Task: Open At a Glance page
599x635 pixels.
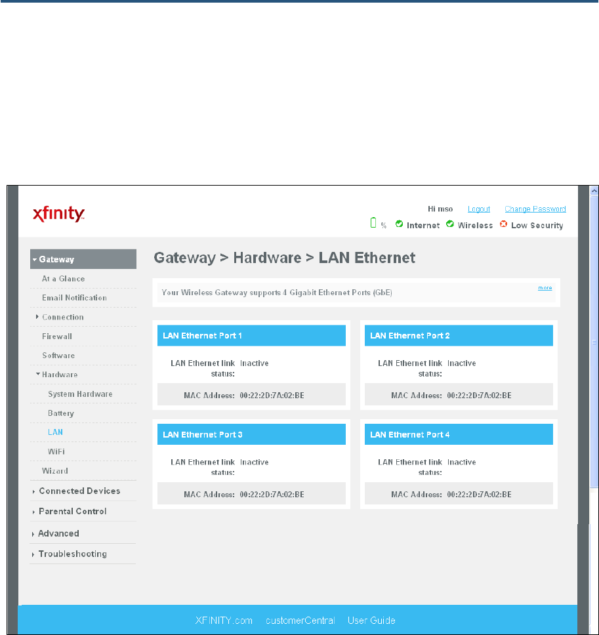Action: point(64,279)
